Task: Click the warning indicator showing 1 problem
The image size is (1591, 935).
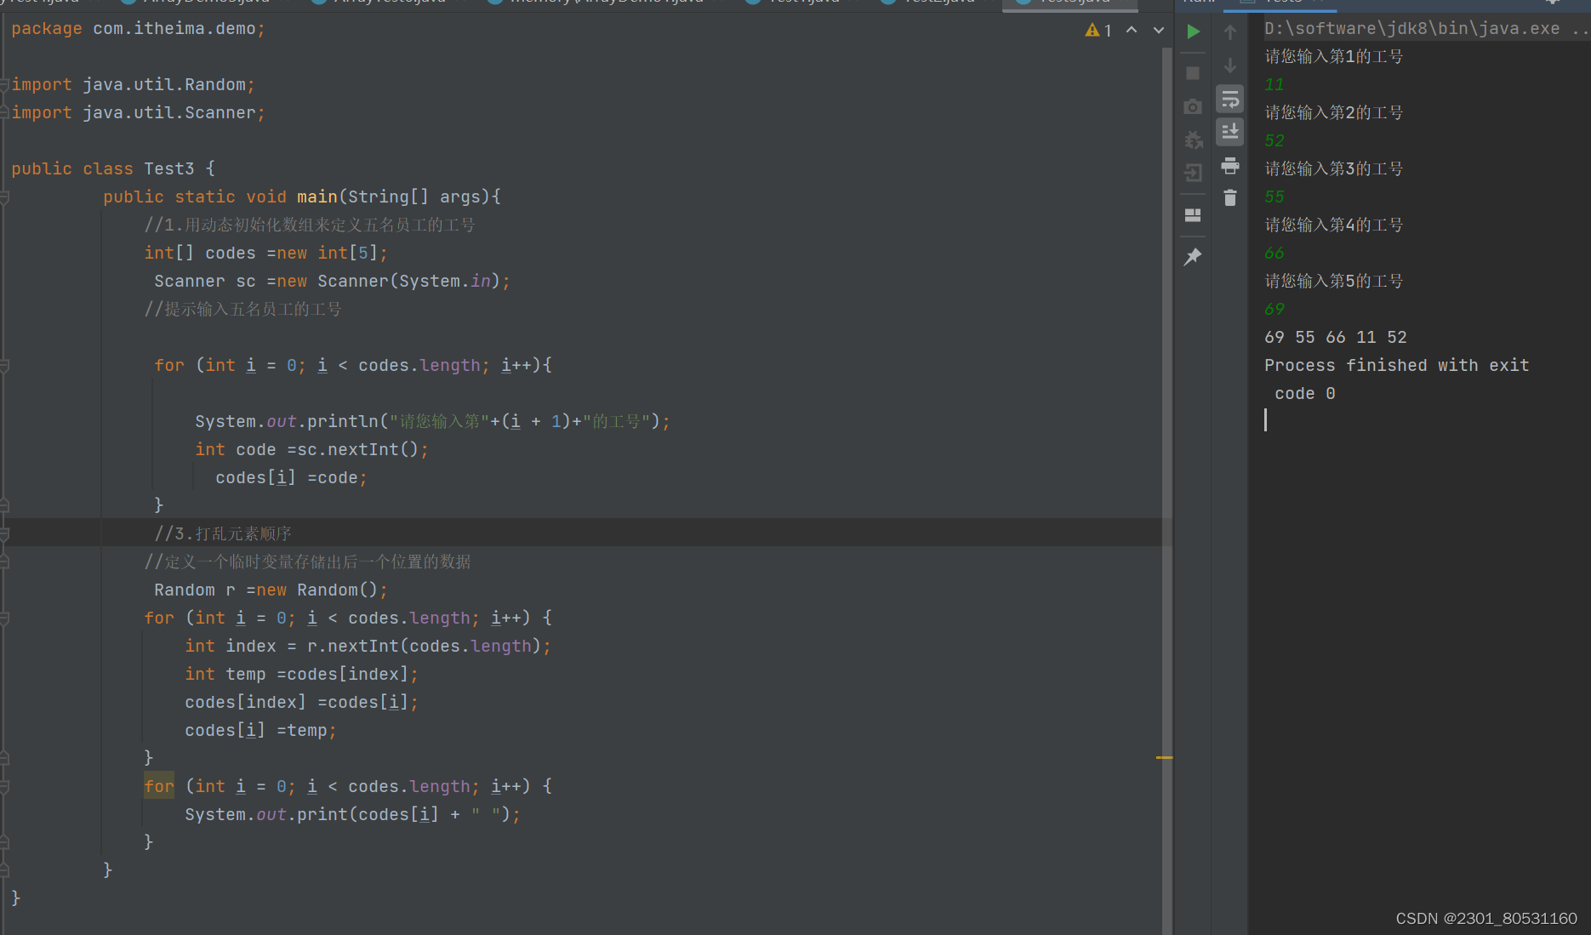Action: coord(1098,30)
